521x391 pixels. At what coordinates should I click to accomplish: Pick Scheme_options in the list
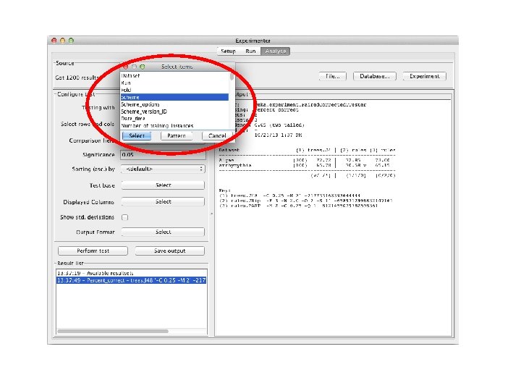click(x=175, y=104)
